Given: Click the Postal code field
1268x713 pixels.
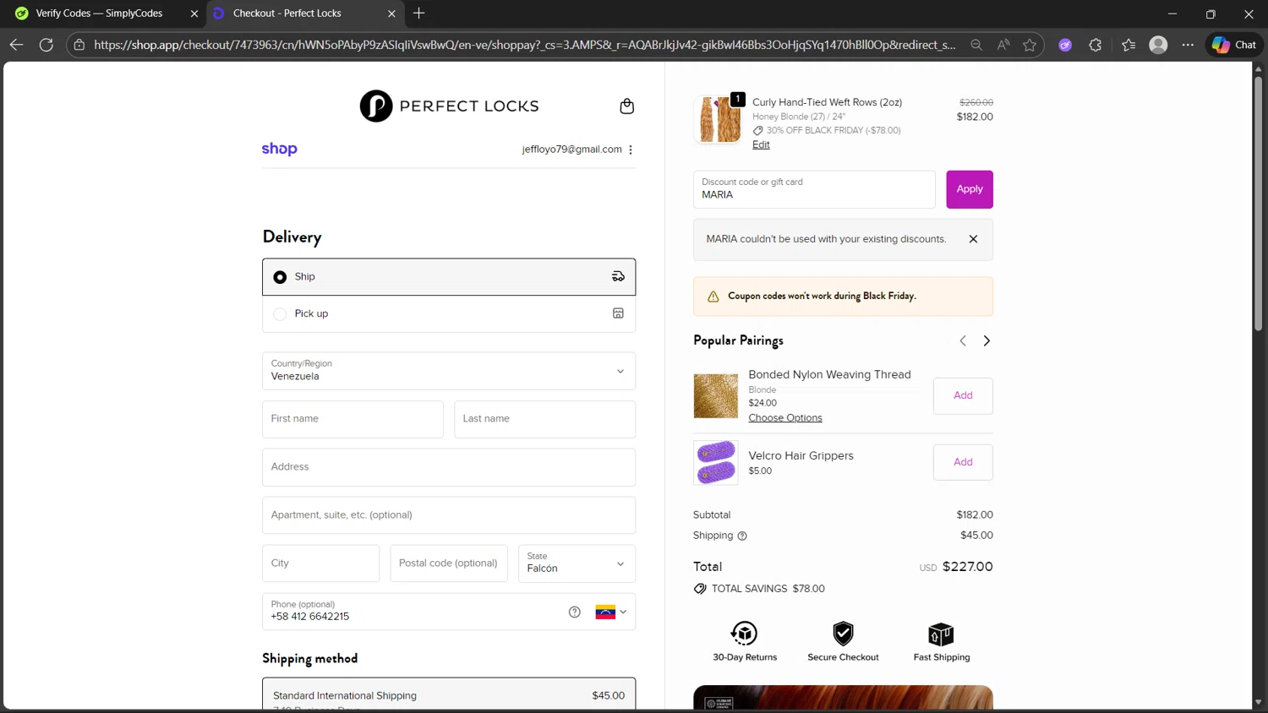Looking at the screenshot, I should [449, 563].
